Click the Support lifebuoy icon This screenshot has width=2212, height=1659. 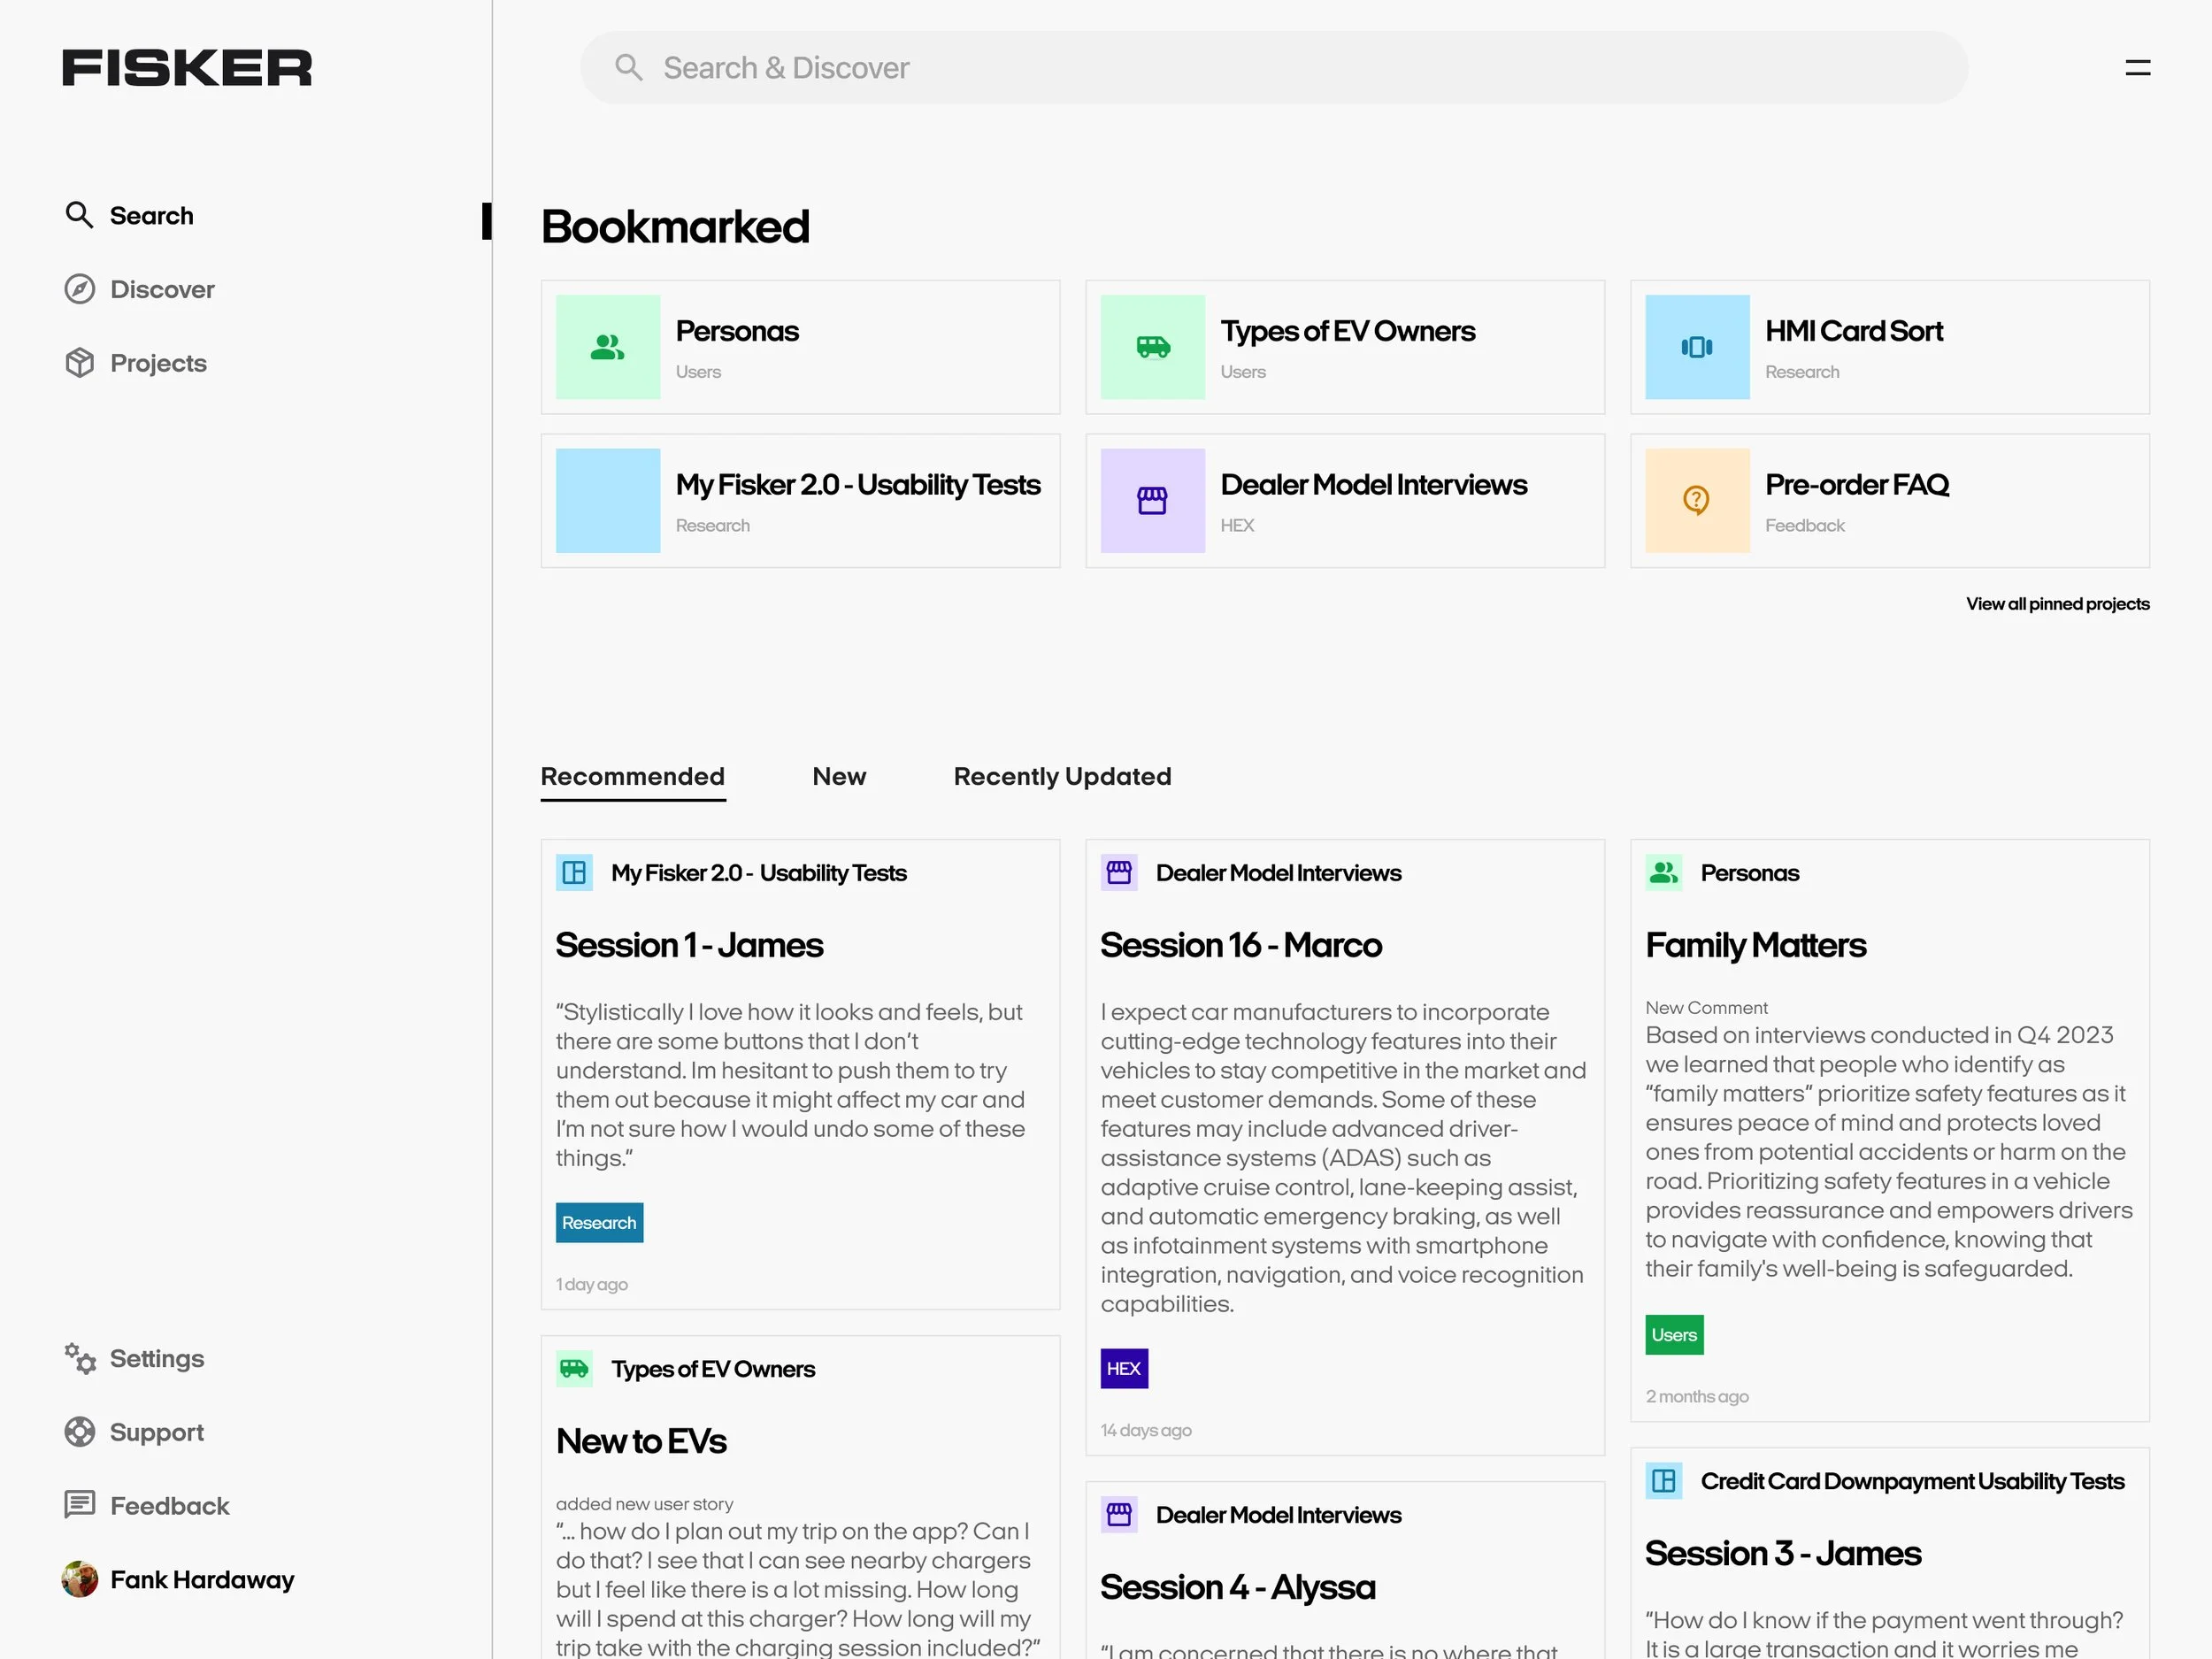[80, 1432]
